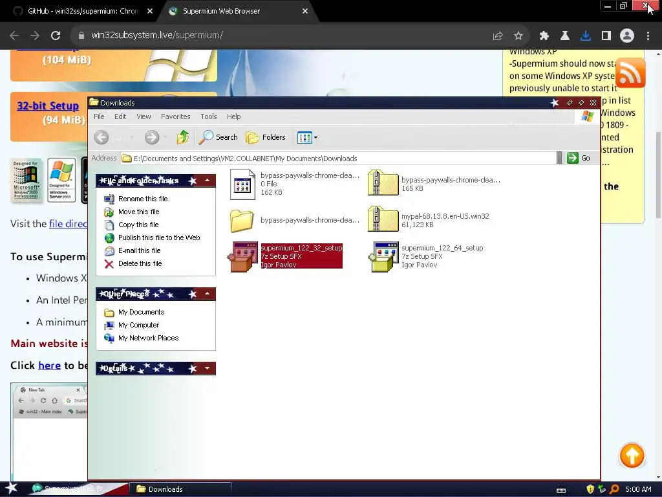Open the browser profile avatar
This screenshot has height=497, width=662.
[627, 36]
